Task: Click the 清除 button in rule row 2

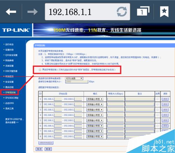Action: 165,104
